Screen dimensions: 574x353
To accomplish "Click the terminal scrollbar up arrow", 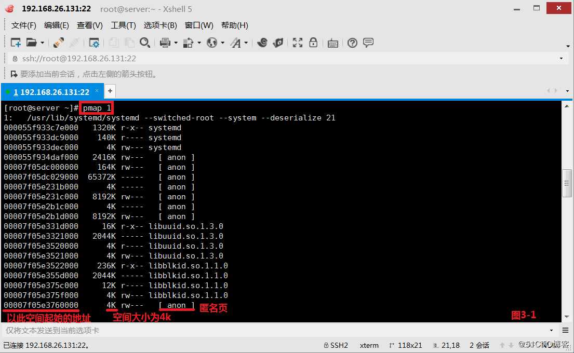I will tap(567, 106).
